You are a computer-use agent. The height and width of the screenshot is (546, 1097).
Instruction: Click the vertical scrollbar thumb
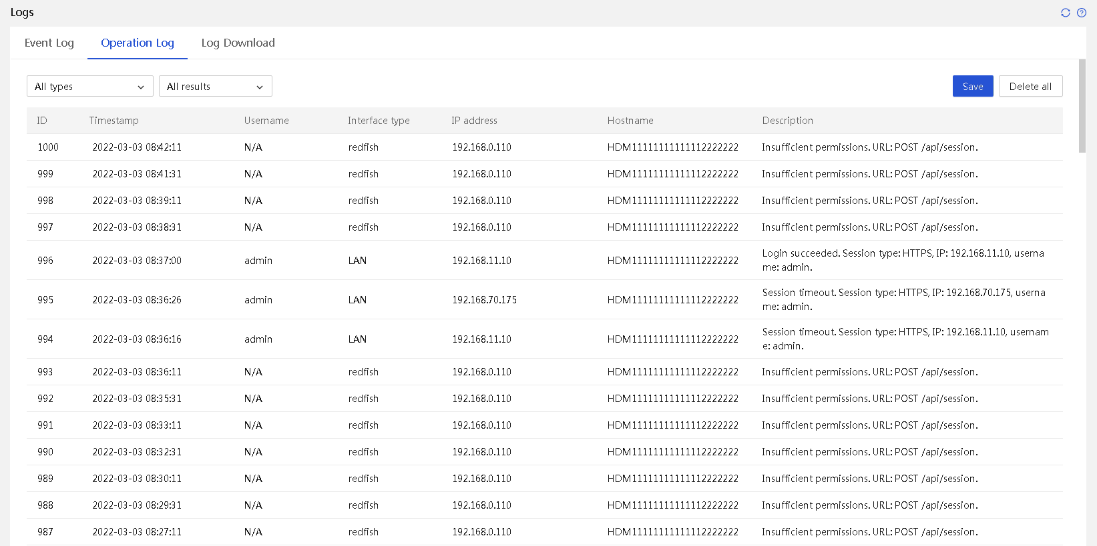point(1082,106)
